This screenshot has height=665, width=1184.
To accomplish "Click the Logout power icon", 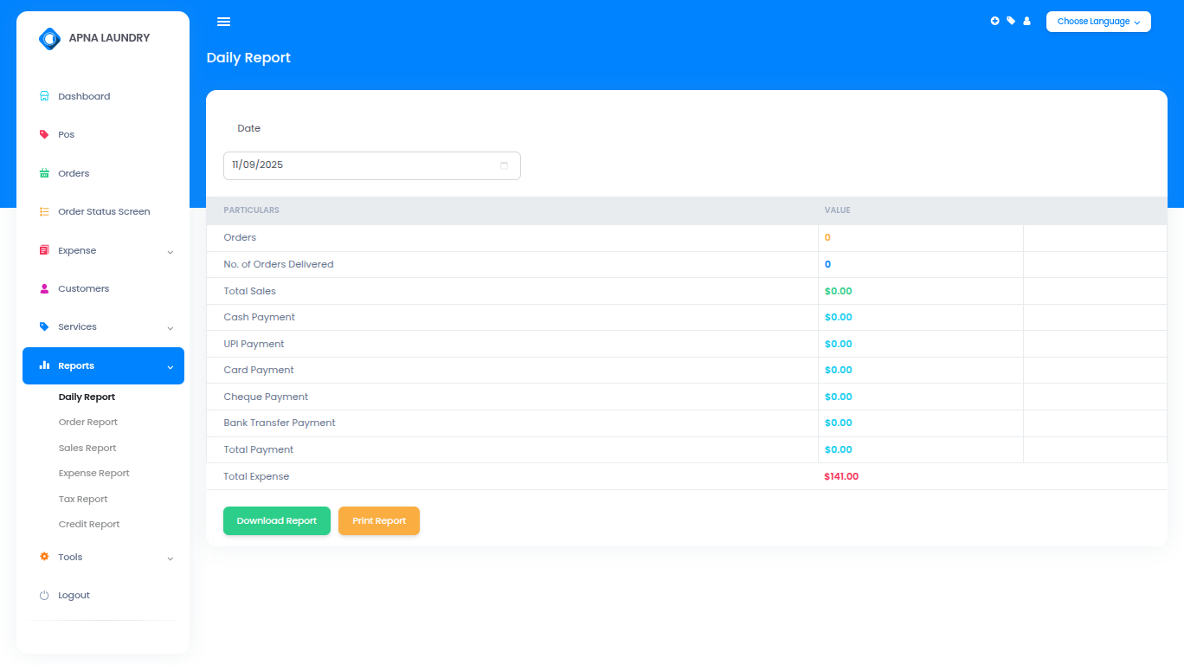I will tap(44, 596).
